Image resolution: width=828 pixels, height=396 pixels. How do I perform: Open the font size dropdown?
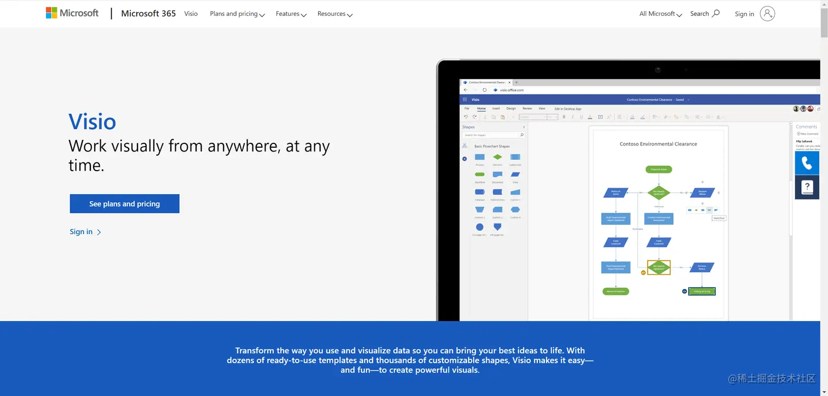[x=553, y=117]
